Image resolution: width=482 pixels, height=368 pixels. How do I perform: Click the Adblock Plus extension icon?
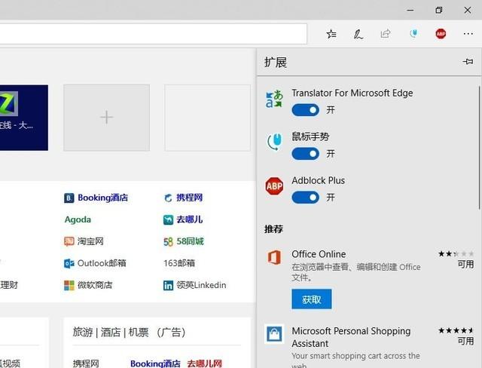pyautogui.click(x=274, y=186)
